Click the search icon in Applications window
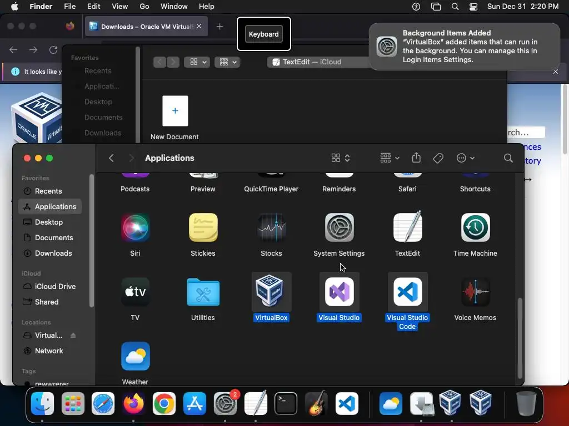Image resolution: width=569 pixels, height=426 pixels. (x=508, y=158)
